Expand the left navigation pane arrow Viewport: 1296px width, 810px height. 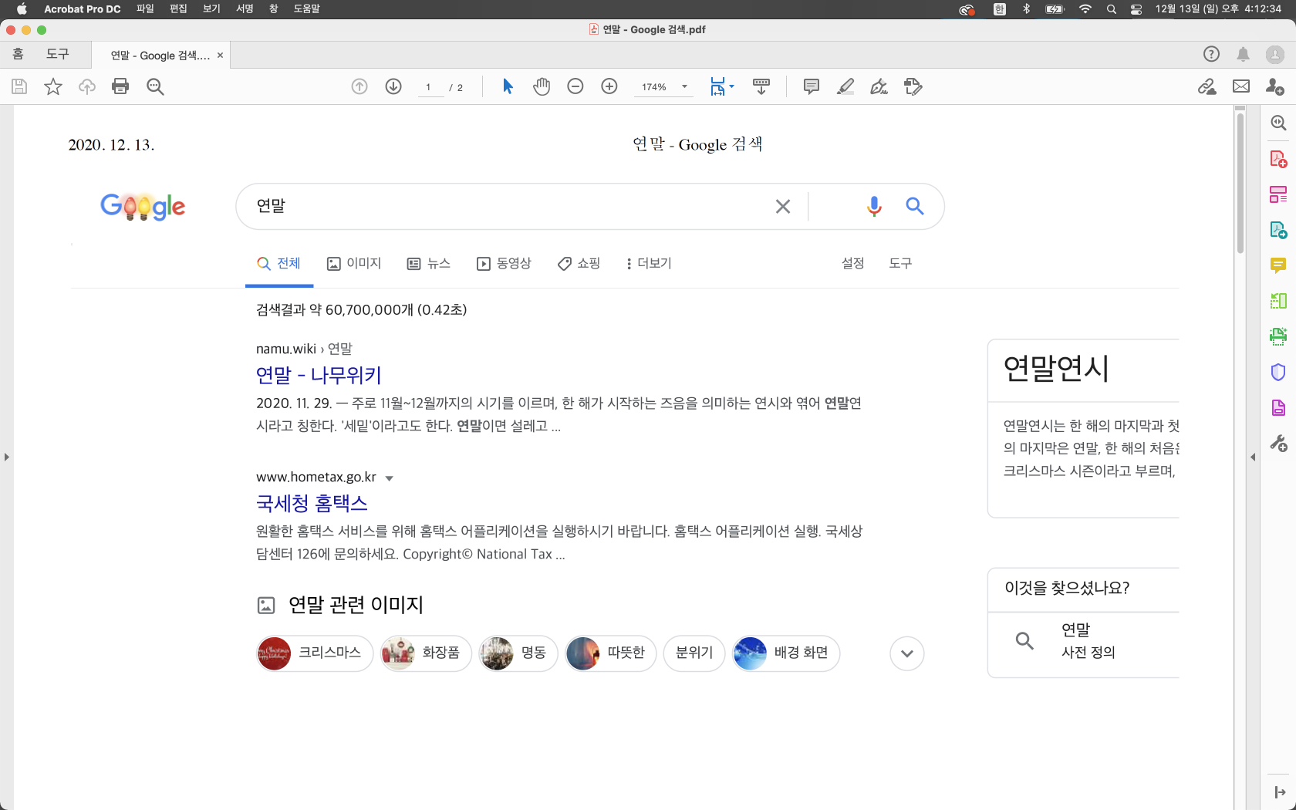(x=6, y=457)
